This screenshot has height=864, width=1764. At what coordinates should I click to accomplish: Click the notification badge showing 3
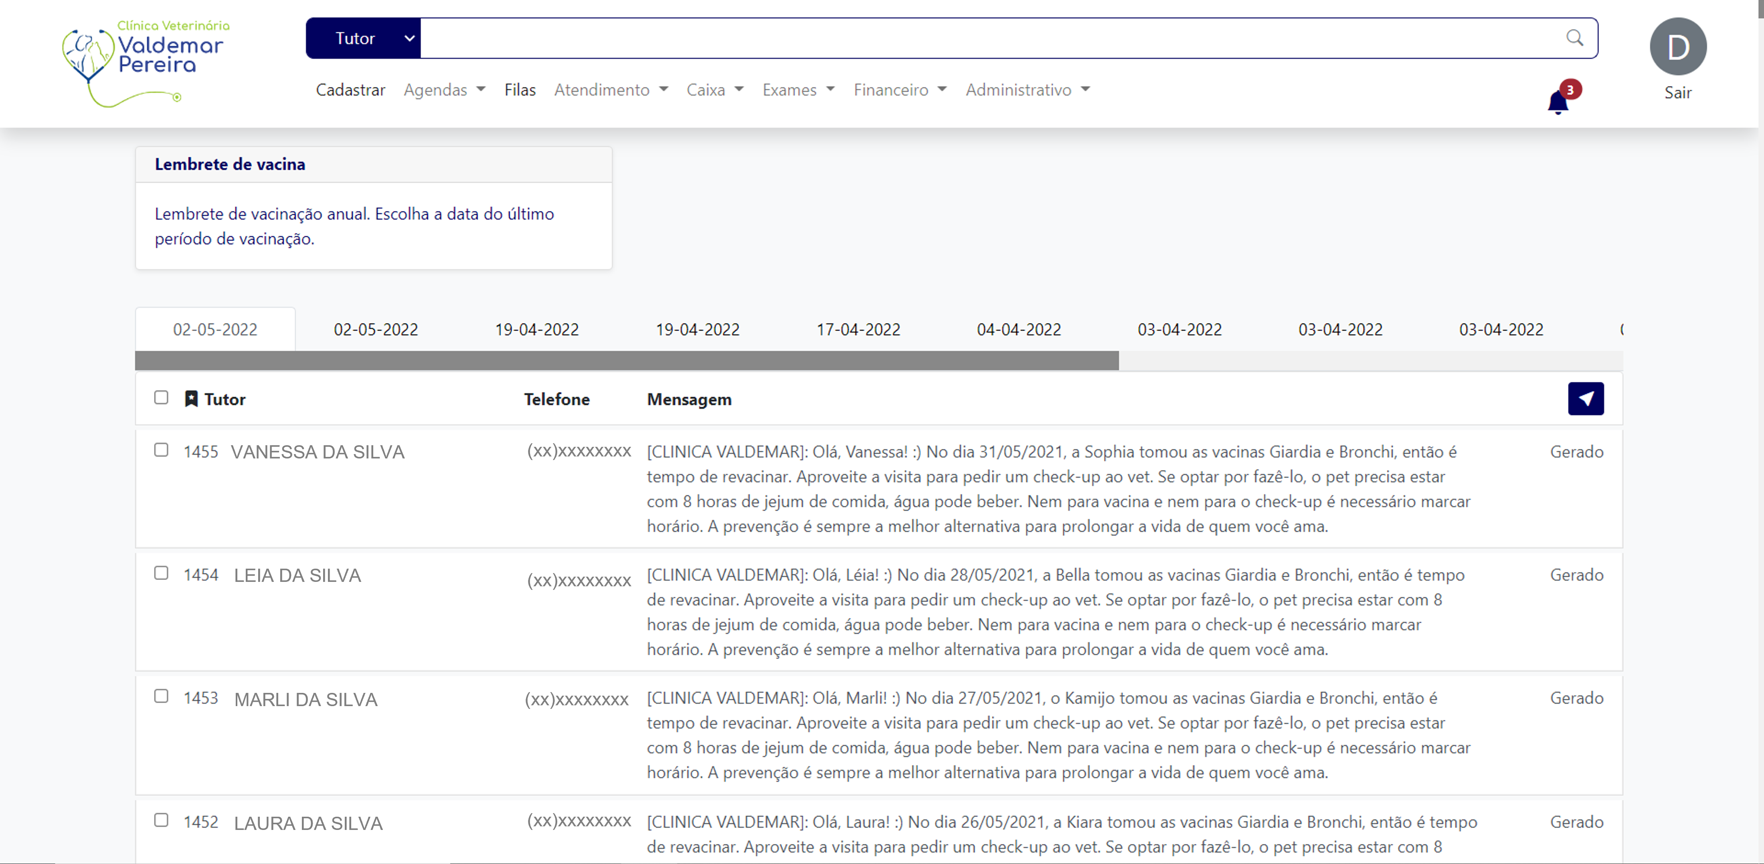[x=1570, y=90]
